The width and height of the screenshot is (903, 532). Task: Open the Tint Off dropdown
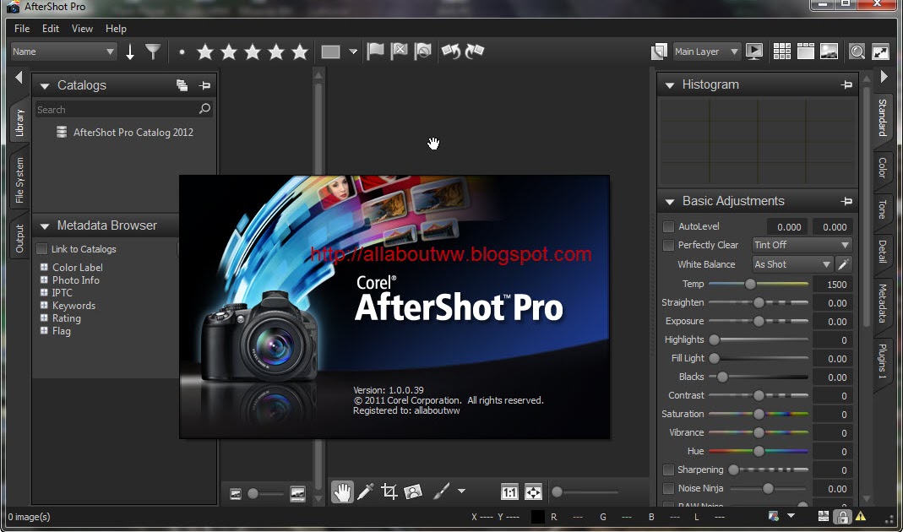(x=802, y=245)
